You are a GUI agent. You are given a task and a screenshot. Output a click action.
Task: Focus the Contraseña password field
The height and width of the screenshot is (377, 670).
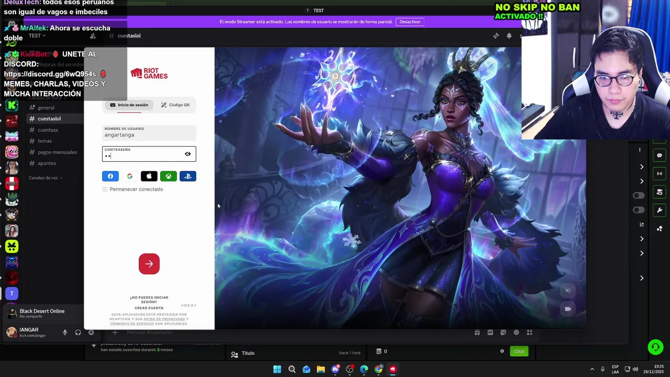click(149, 154)
